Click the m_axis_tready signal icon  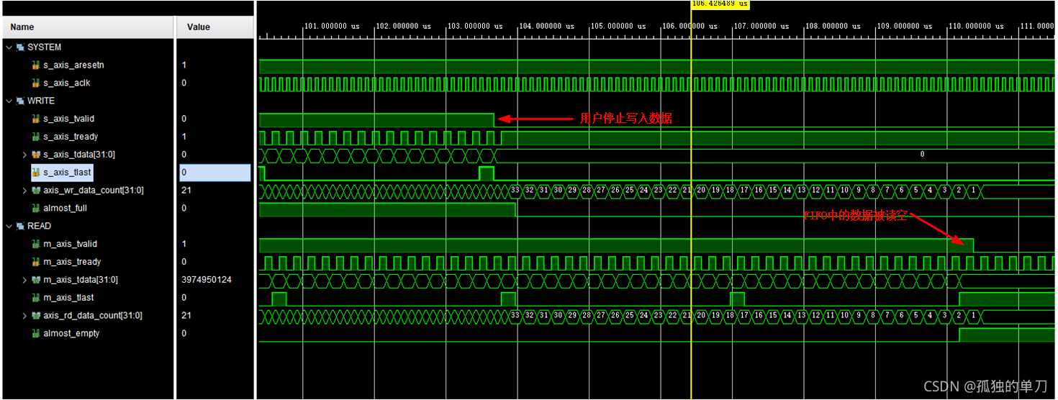coord(36,262)
